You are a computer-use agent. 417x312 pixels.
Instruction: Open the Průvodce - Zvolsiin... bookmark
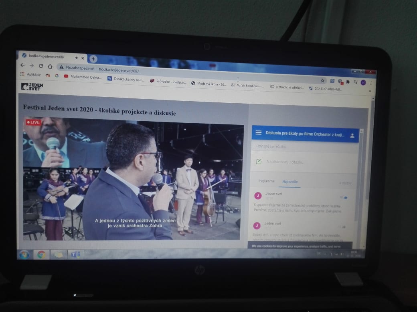(168, 82)
